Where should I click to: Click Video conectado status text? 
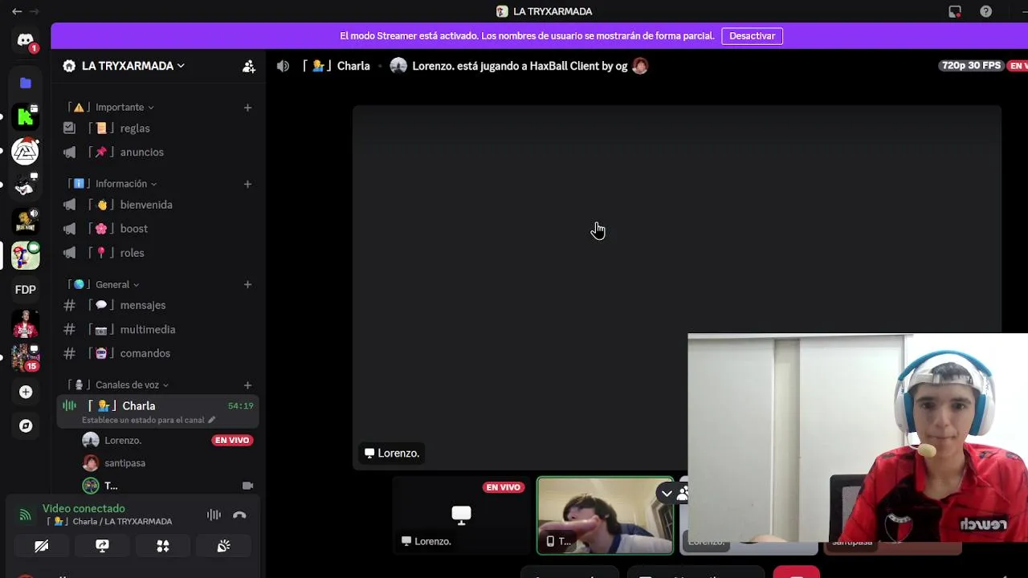(84, 509)
